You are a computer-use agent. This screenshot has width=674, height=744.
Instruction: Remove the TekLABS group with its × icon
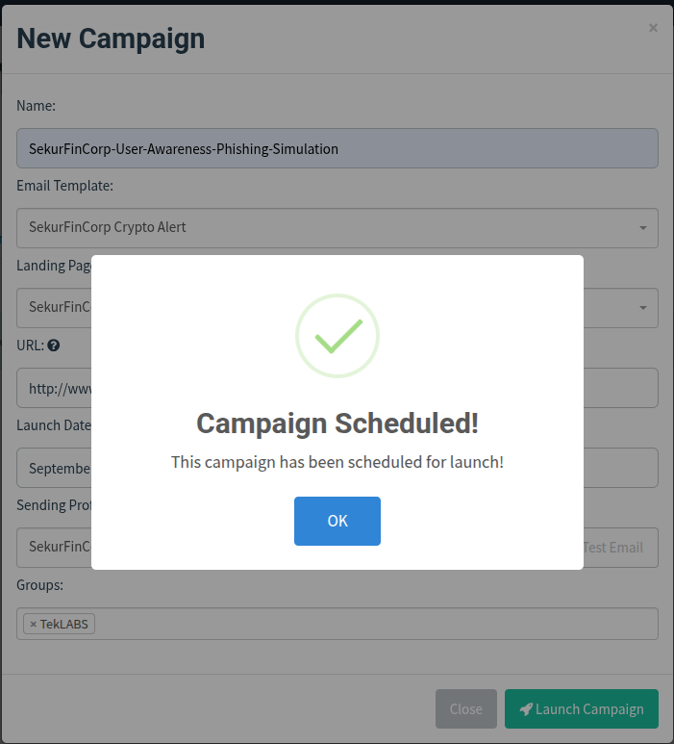(x=33, y=625)
